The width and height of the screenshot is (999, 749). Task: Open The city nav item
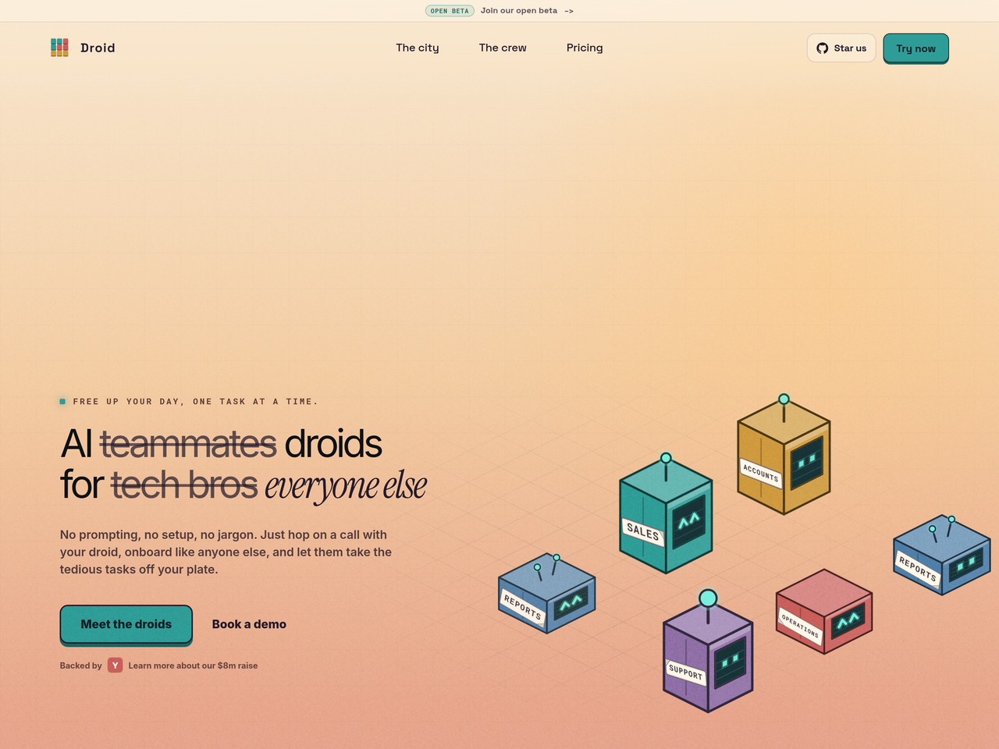pyautogui.click(x=418, y=48)
